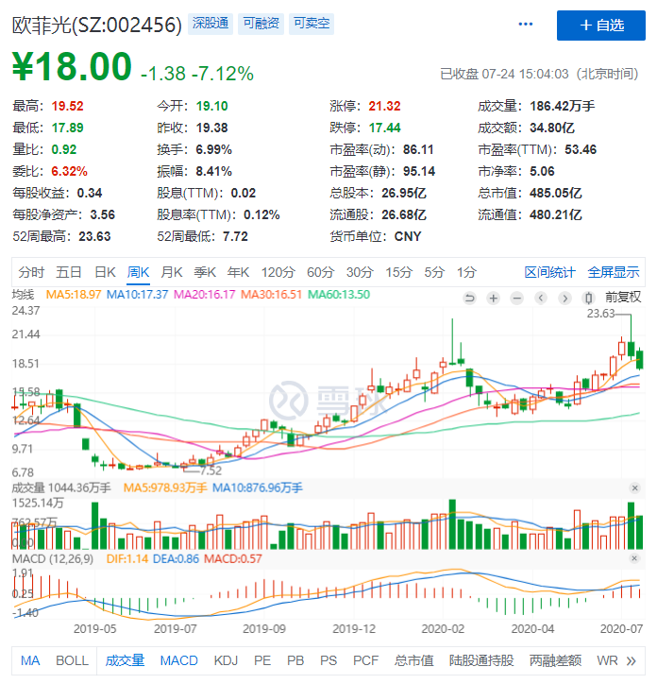
Task: Enable the PE indicator
Action: tap(262, 660)
